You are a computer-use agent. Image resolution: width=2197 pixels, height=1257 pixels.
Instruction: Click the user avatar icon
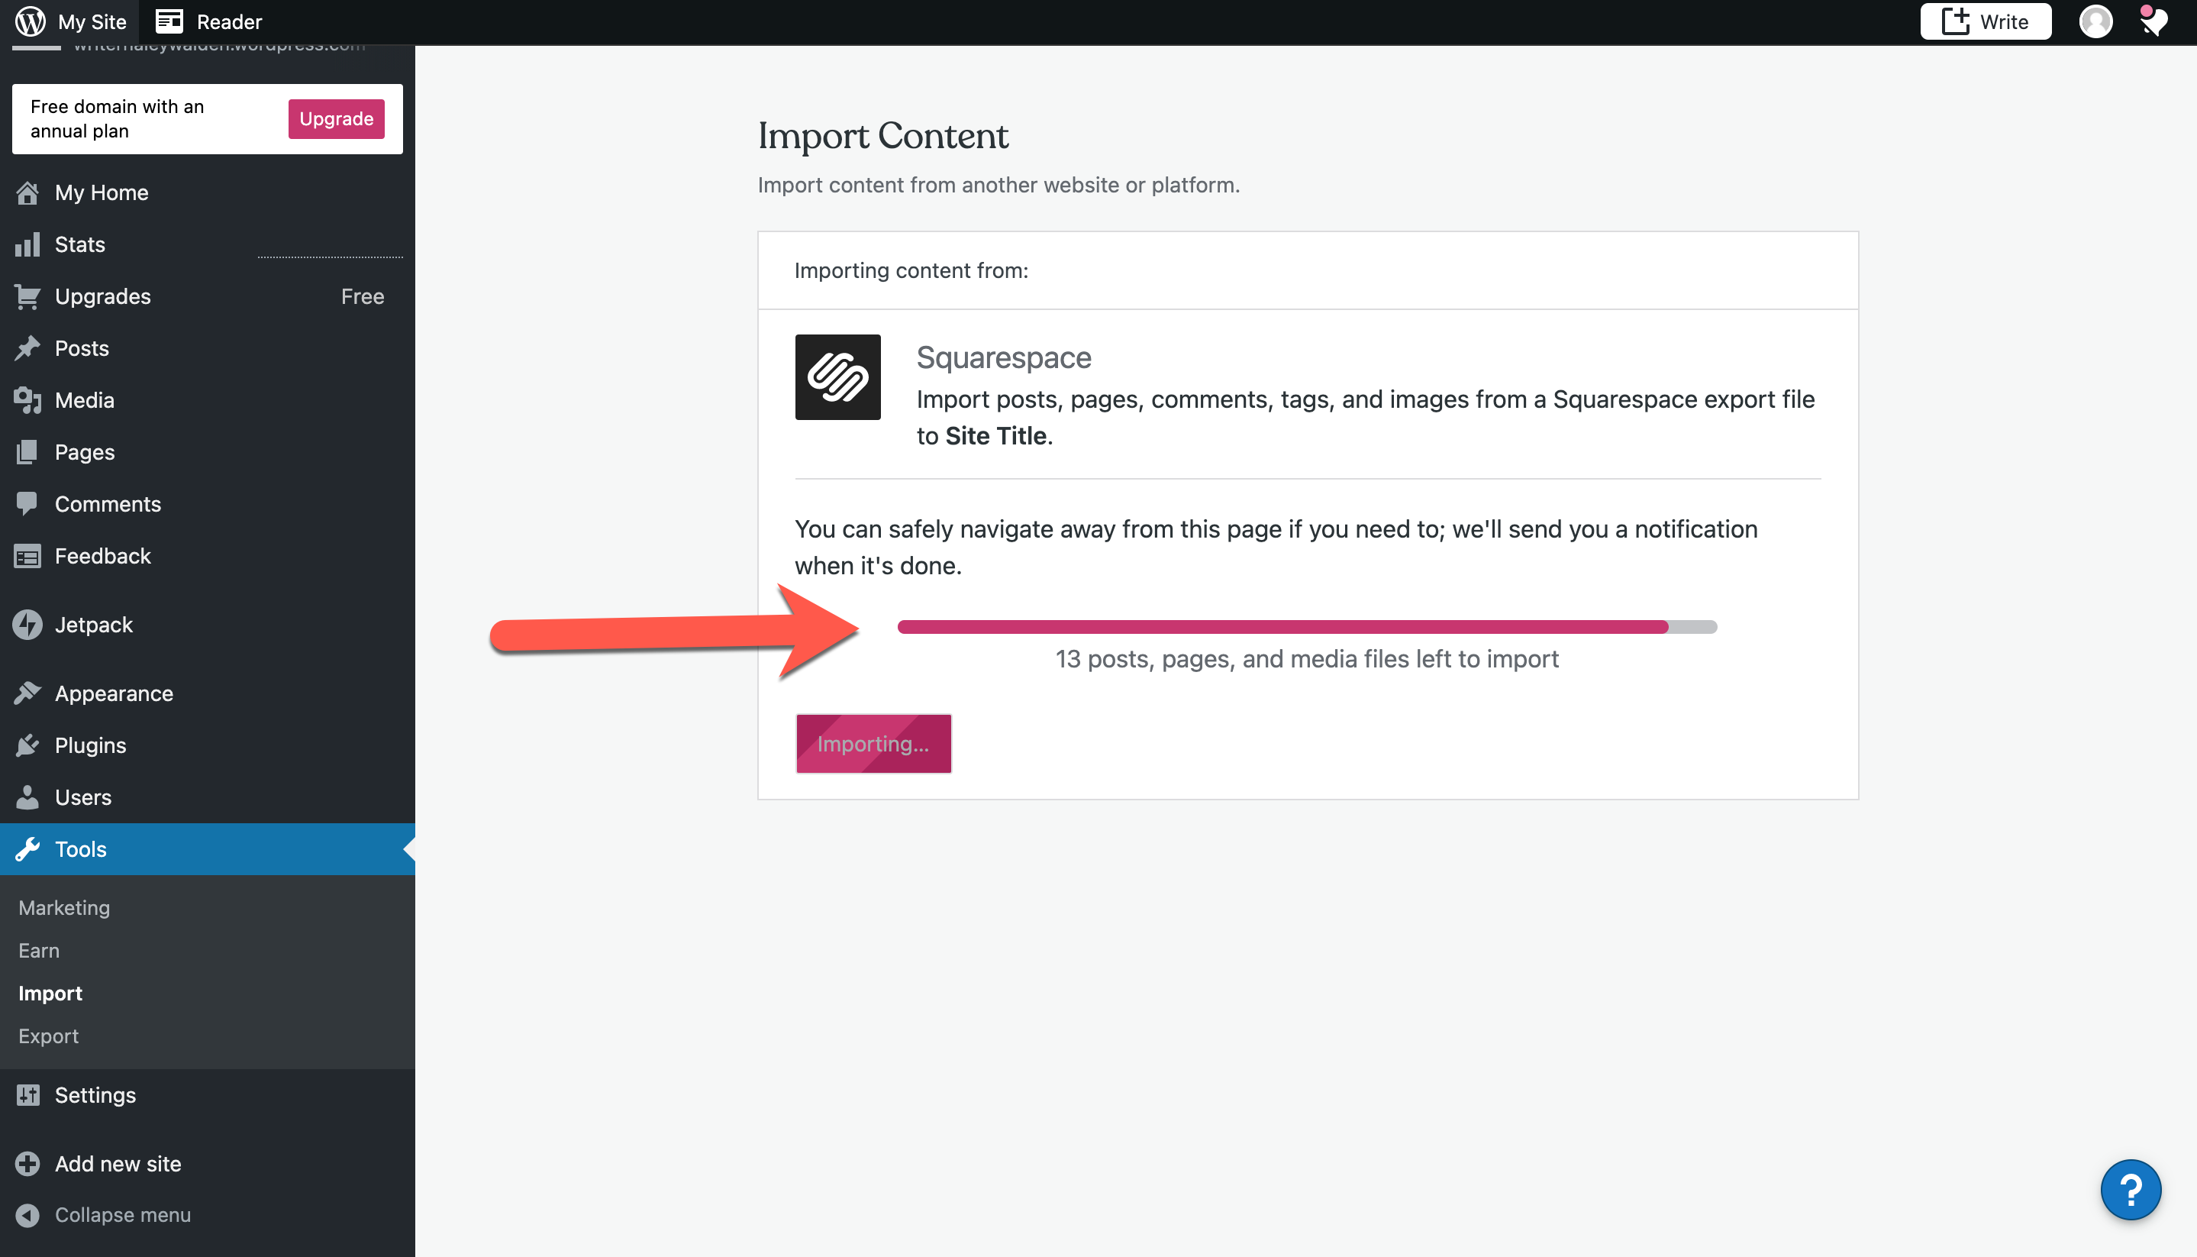click(2095, 21)
